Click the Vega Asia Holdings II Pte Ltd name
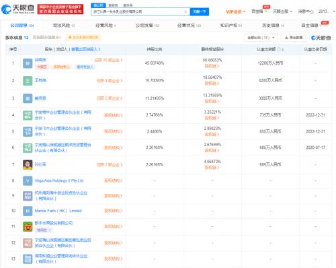The height and width of the screenshot is (268, 336). (59, 180)
